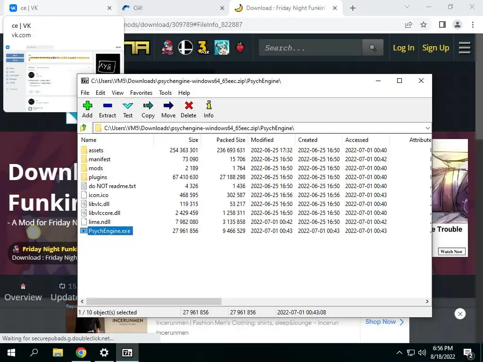Open the Chrome three-dot menu
483x362 pixels.
pos(473,25)
